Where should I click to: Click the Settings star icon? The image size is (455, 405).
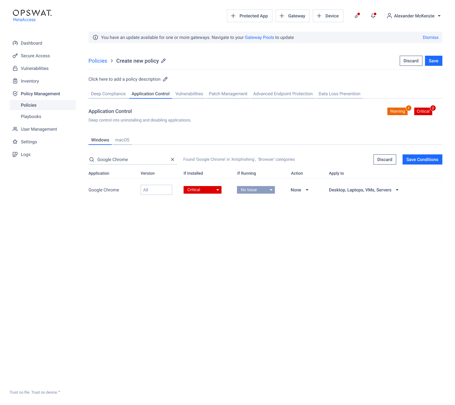pos(15,142)
